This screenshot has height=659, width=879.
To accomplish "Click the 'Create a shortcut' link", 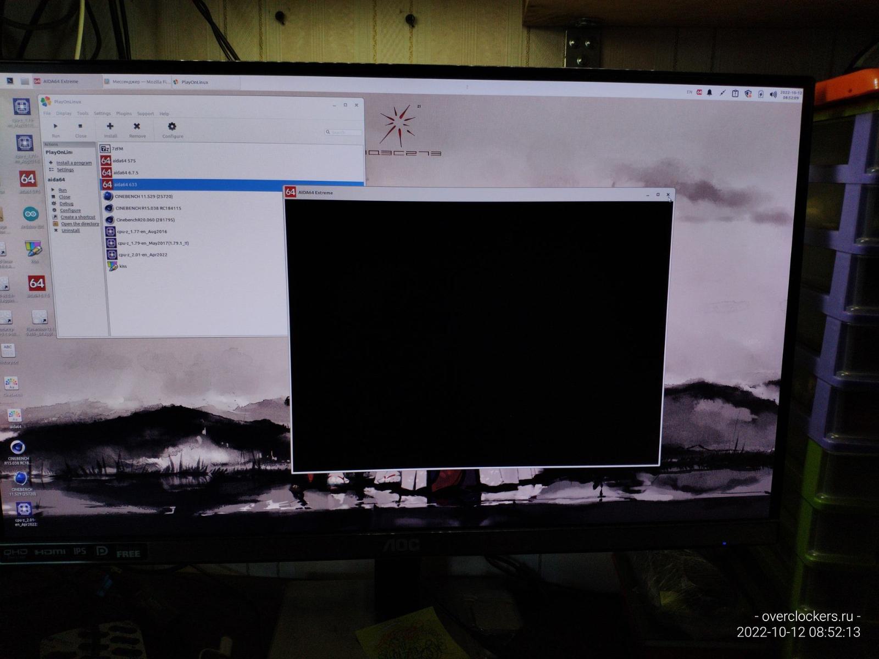I will coord(78,217).
